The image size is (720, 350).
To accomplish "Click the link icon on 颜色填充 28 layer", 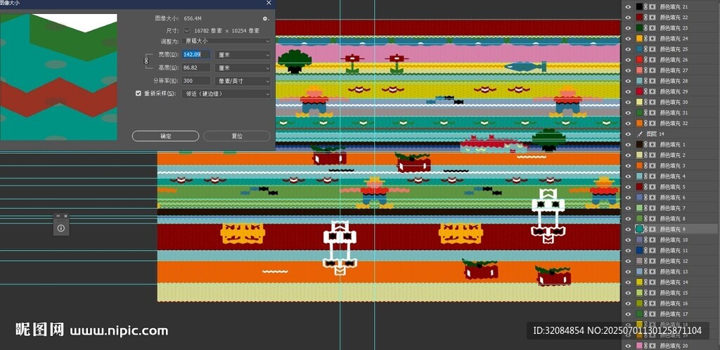I will click(646, 81).
